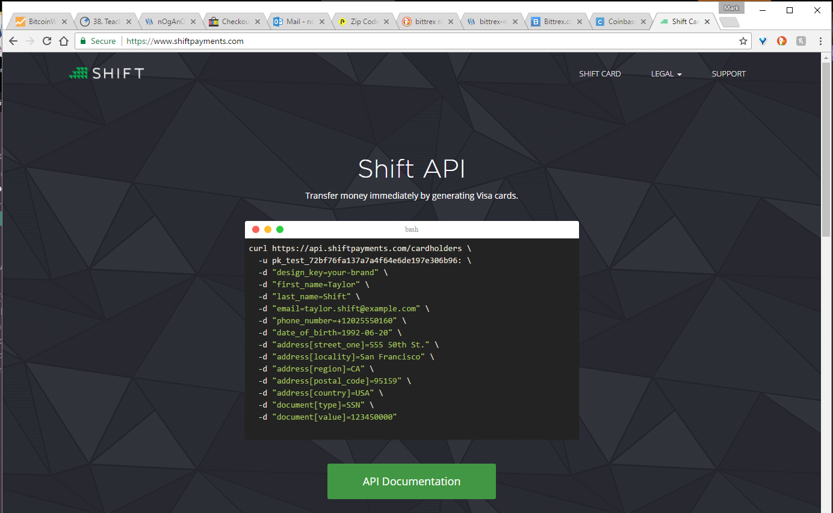Click the address[street_one] line
Viewport: 833px width, 513px height.
(348, 344)
